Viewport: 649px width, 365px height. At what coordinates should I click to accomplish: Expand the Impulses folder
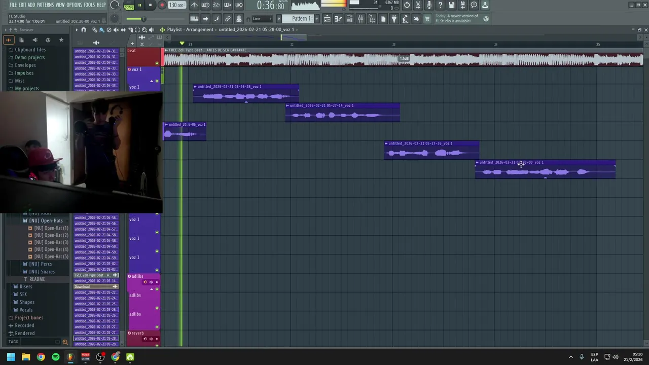(24, 73)
